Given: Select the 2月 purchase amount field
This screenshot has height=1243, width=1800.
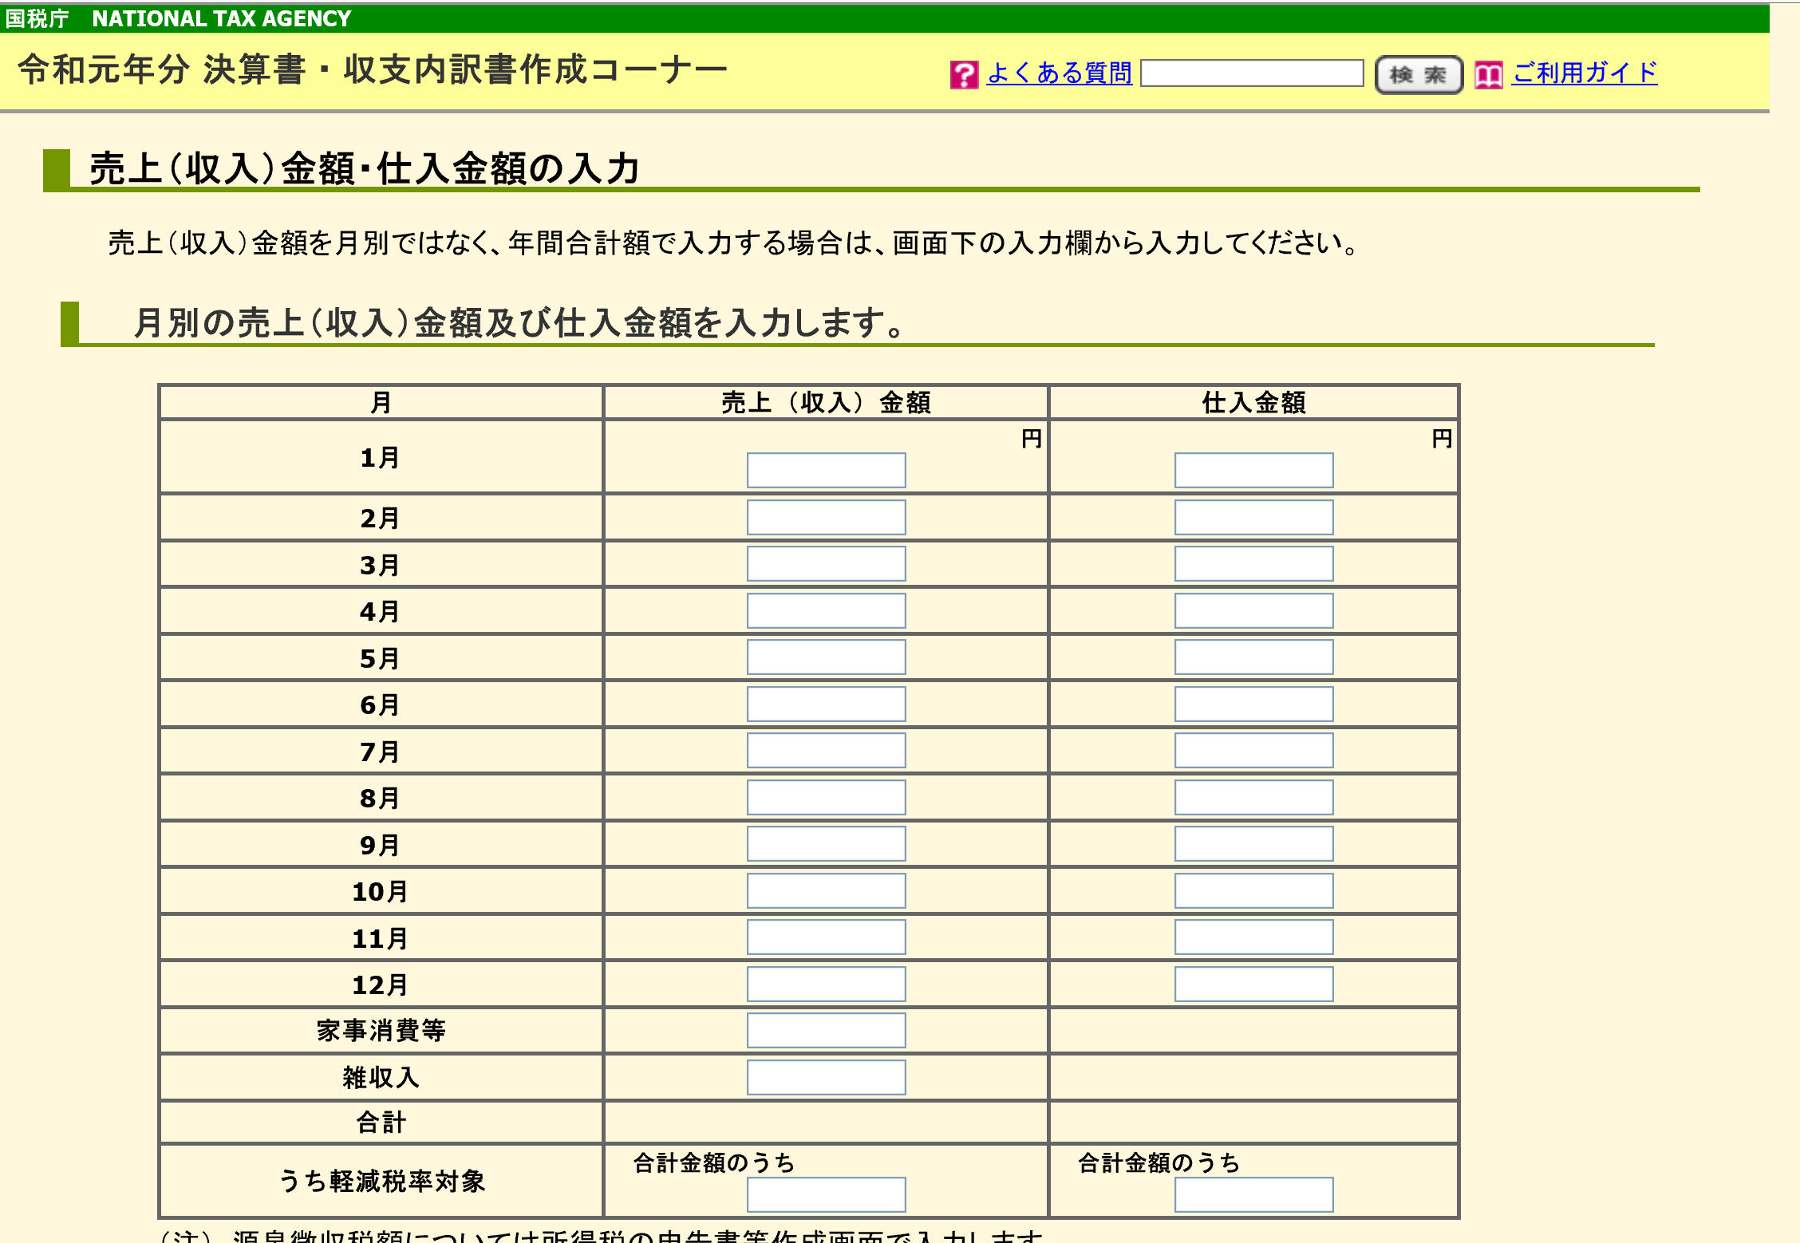Looking at the screenshot, I should [x=1253, y=518].
